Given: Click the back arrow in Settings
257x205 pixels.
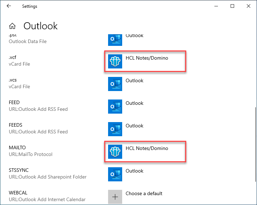Looking at the screenshot, I should pos(9,6).
